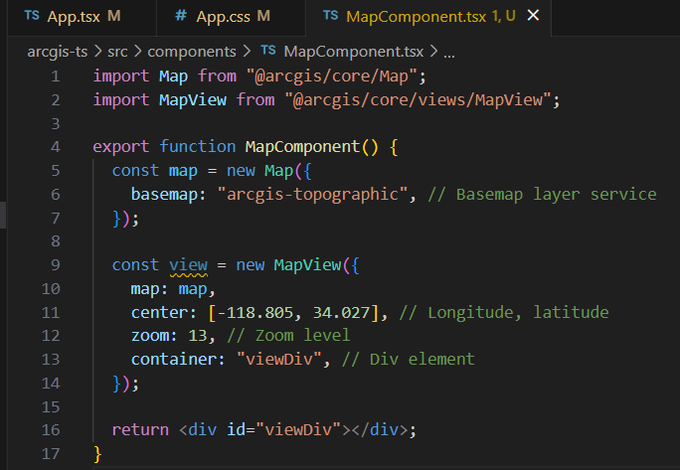
Task: Click MapComponent.tsx in the breadcrumb
Action: (354, 52)
